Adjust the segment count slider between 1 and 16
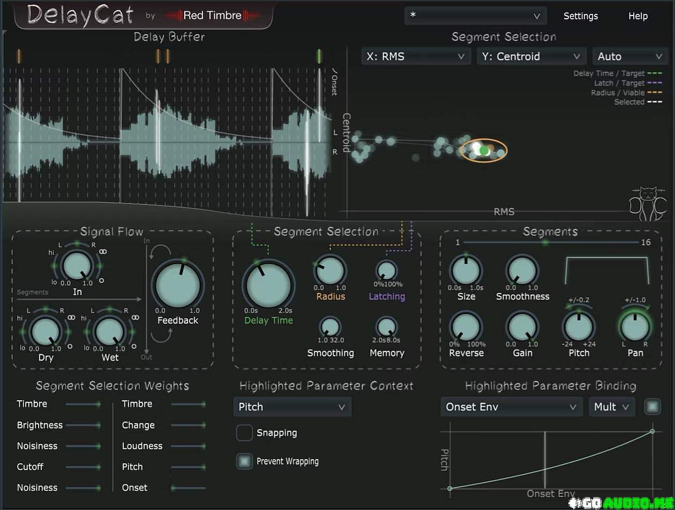Image resolution: width=675 pixels, height=510 pixels. tap(550, 242)
